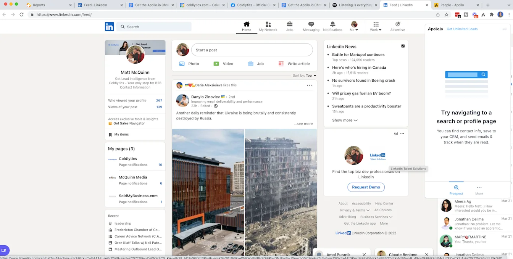Click the purple video camera button
Image resolution: width=513 pixels, height=259 pixels.
point(4,250)
